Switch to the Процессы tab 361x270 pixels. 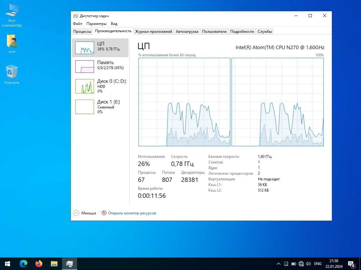[x=82, y=32]
